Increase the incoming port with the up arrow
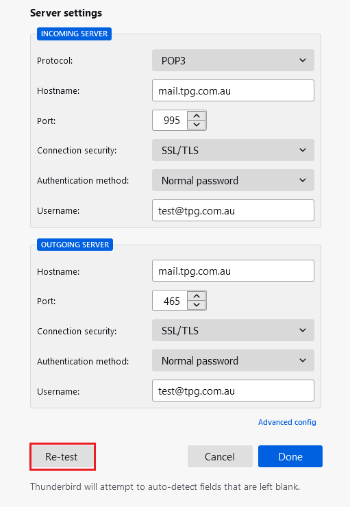Image resolution: width=350 pixels, height=507 pixels. tap(197, 116)
